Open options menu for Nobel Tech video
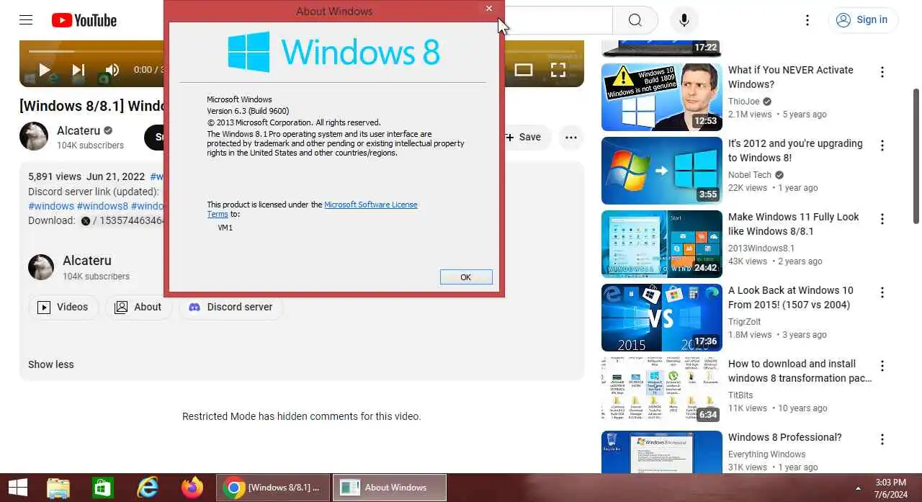 [x=882, y=145]
